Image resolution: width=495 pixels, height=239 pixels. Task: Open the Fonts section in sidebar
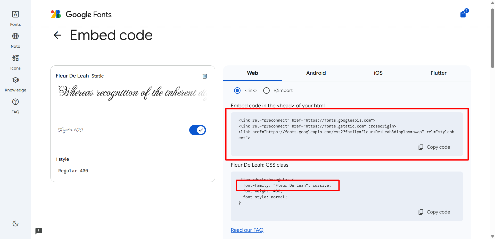(15, 15)
